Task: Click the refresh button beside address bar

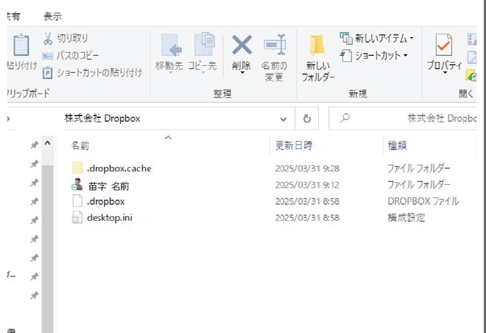Action: tap(307, 119)
